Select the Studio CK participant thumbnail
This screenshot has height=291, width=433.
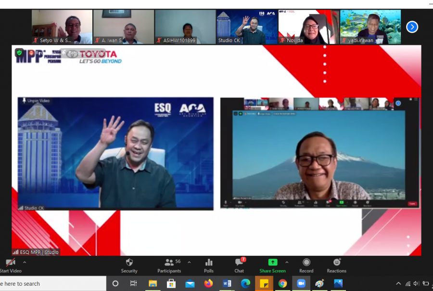(247, 27)
